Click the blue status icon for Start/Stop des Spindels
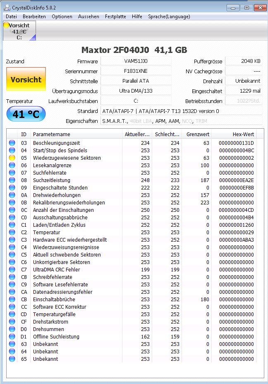The image size is (268, 384). click(x=12, y=150)
